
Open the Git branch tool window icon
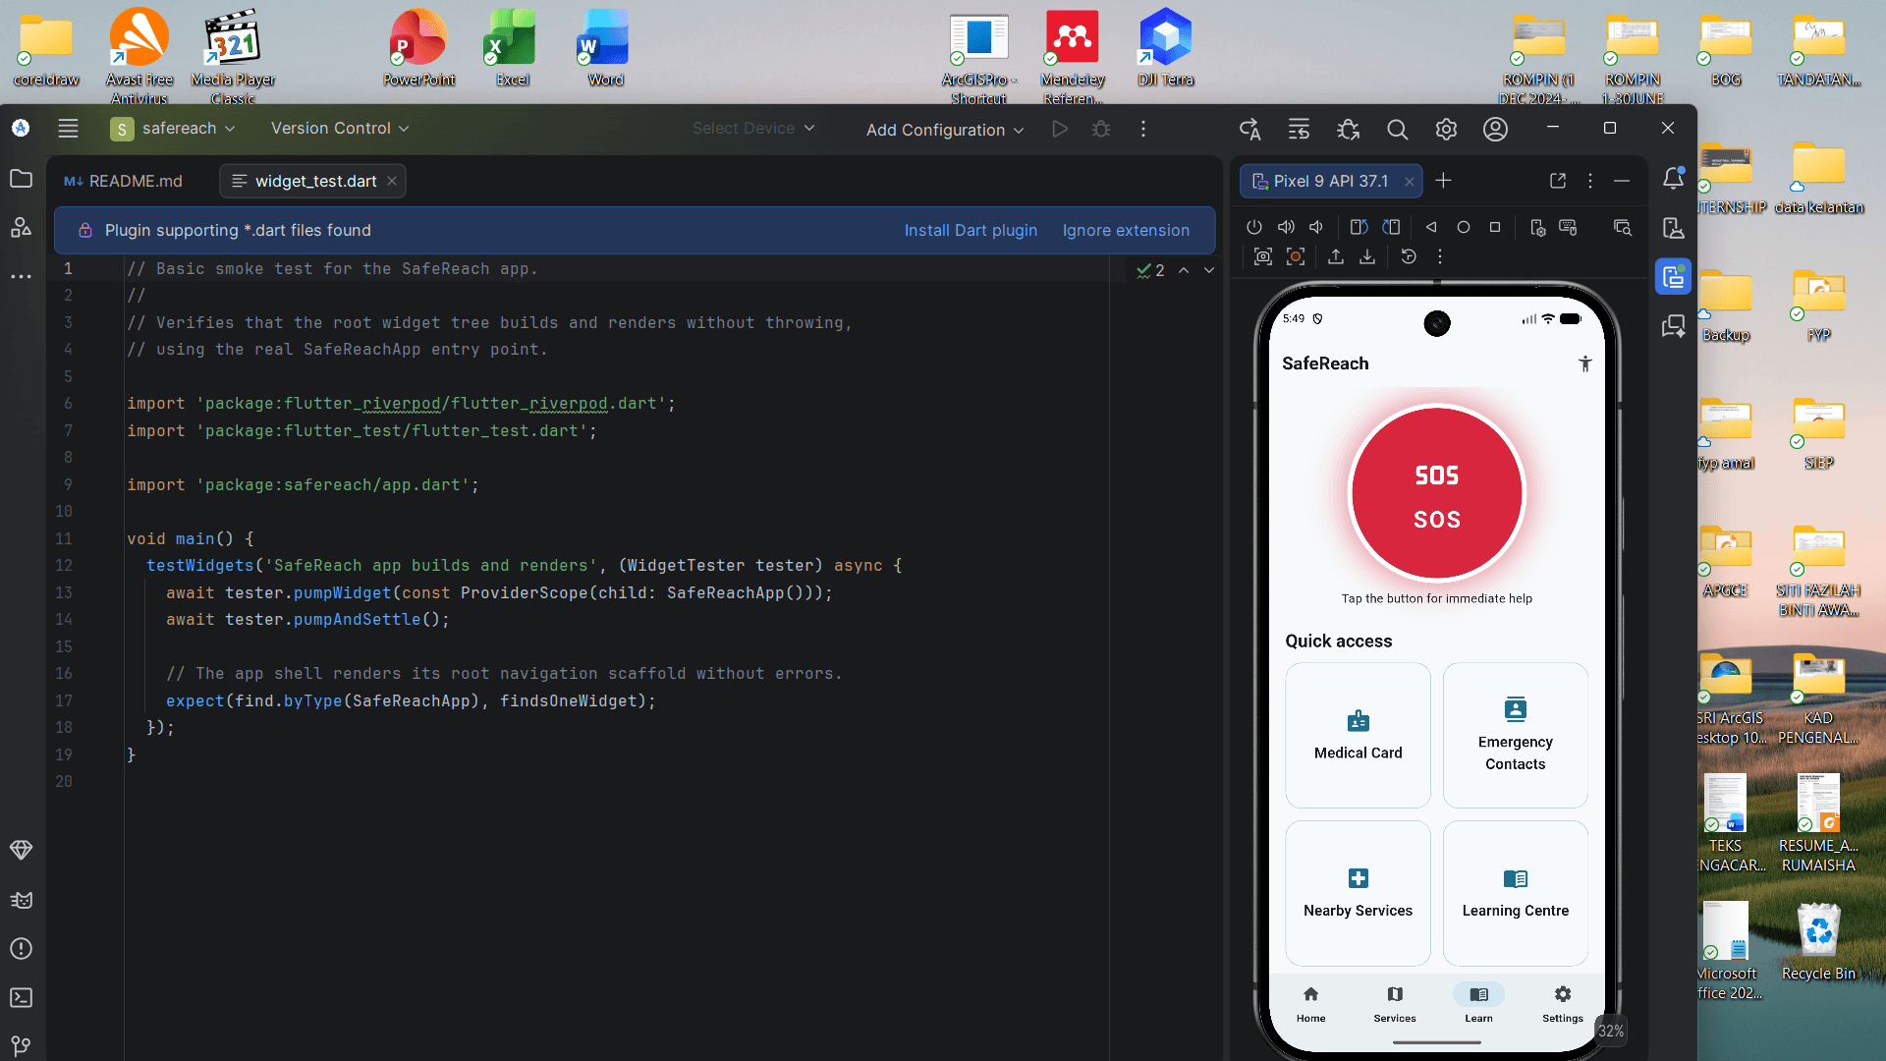pos(21,1046)
